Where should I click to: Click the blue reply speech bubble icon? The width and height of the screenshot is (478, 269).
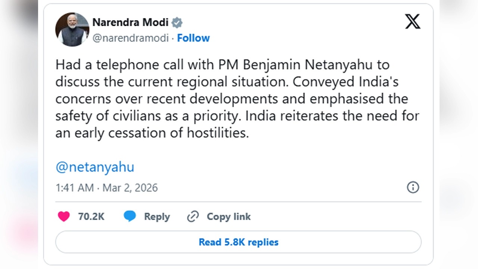click(130, 216)
